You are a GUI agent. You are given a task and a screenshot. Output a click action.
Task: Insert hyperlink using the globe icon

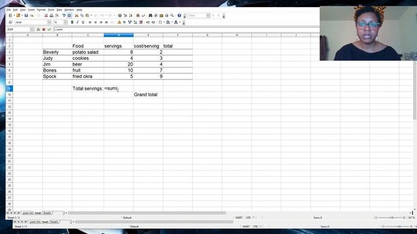coord(120,16)
